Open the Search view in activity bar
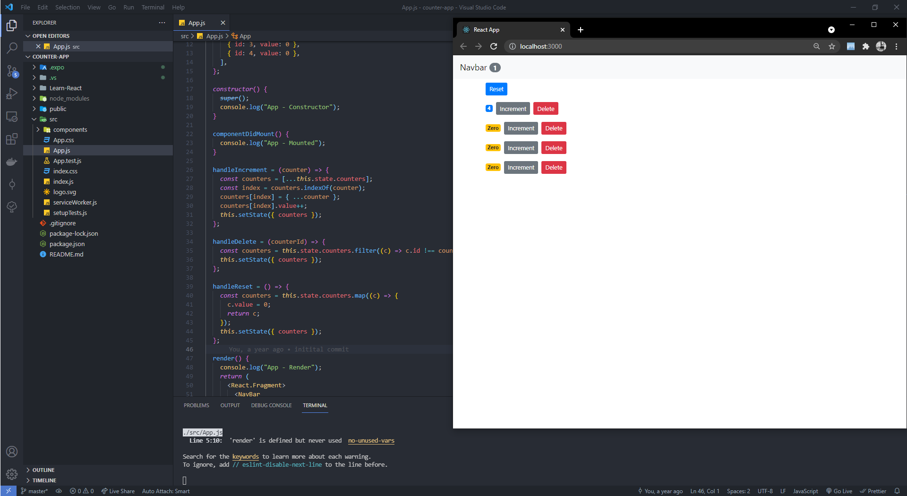 pos(12,48)
